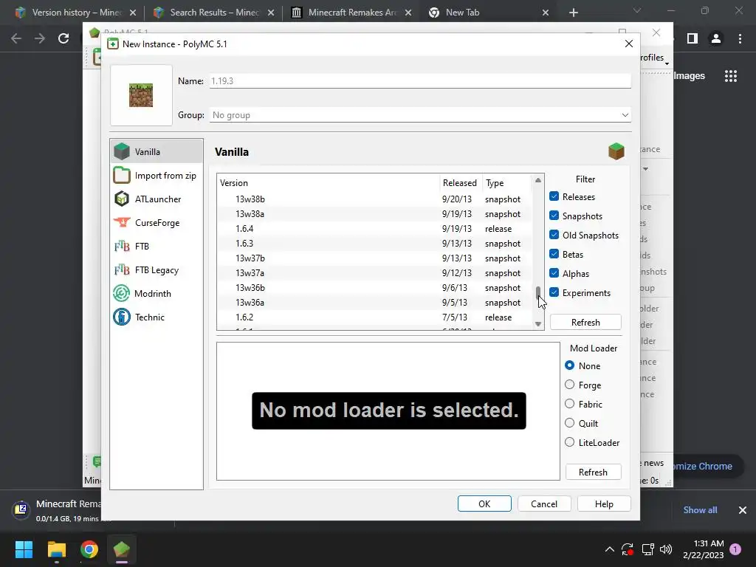Click Show all downloads link
Screen dimensions: 756x567
(700, 510)
